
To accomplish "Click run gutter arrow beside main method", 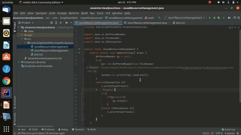I will pos(79,53).
